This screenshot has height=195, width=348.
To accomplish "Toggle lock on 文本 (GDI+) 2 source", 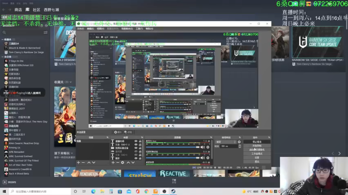I will point(140,145).
